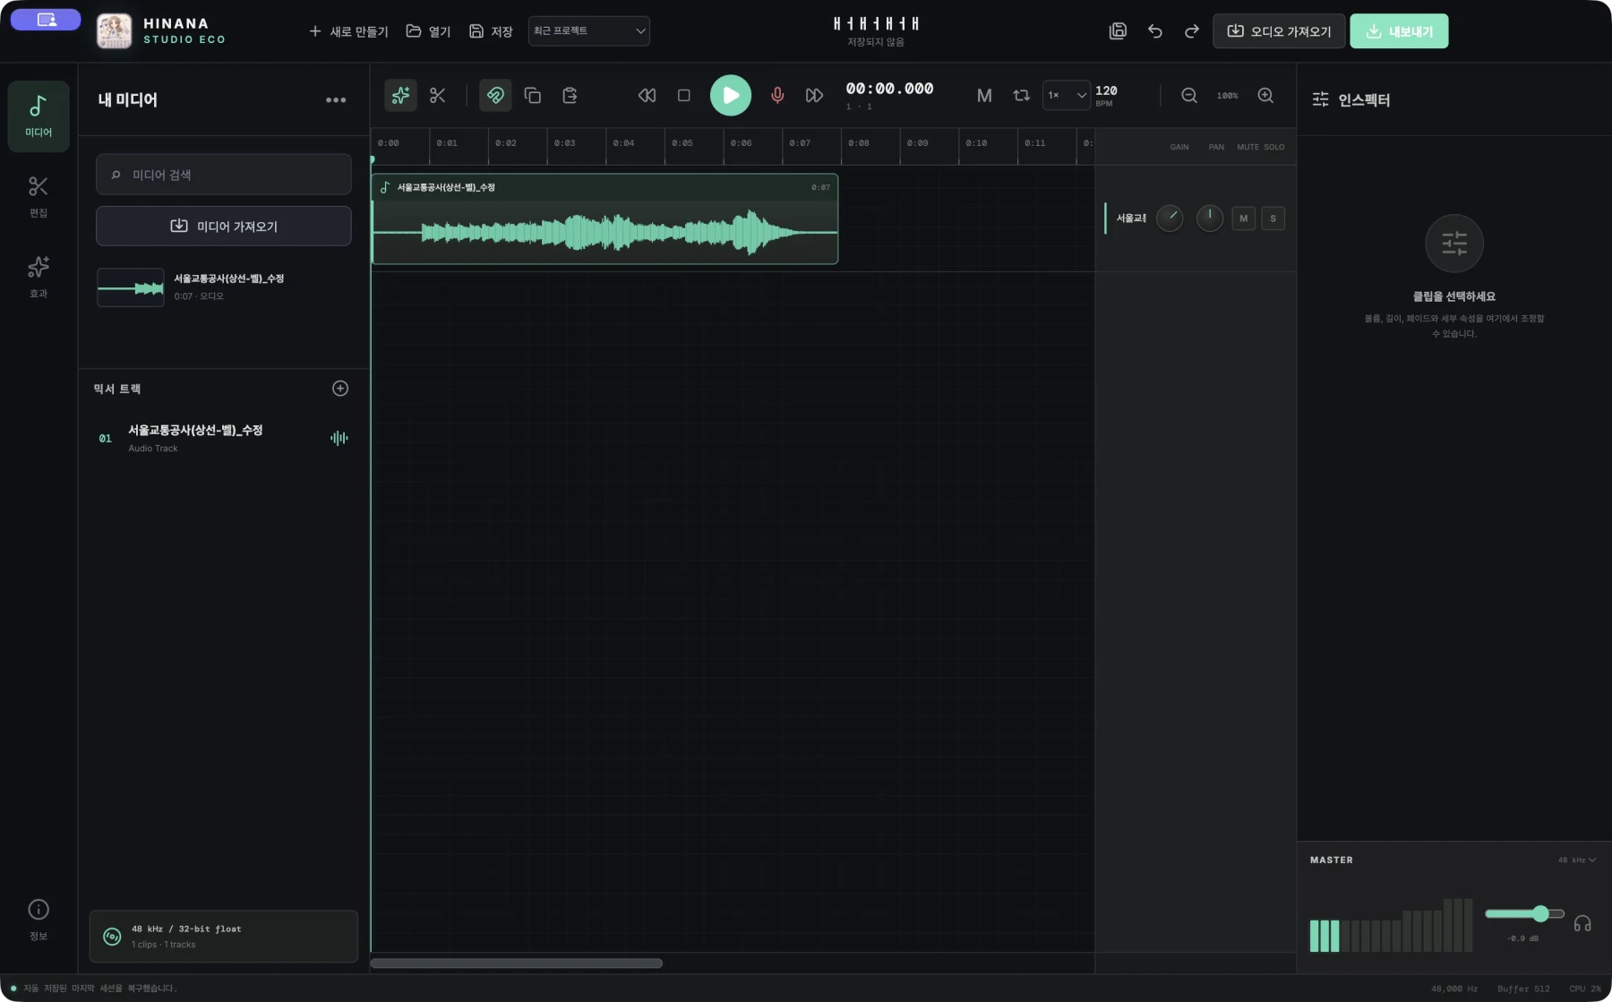Switch to the 효과 sidebar tab
1612x1002 pixels.
(39, 277)
